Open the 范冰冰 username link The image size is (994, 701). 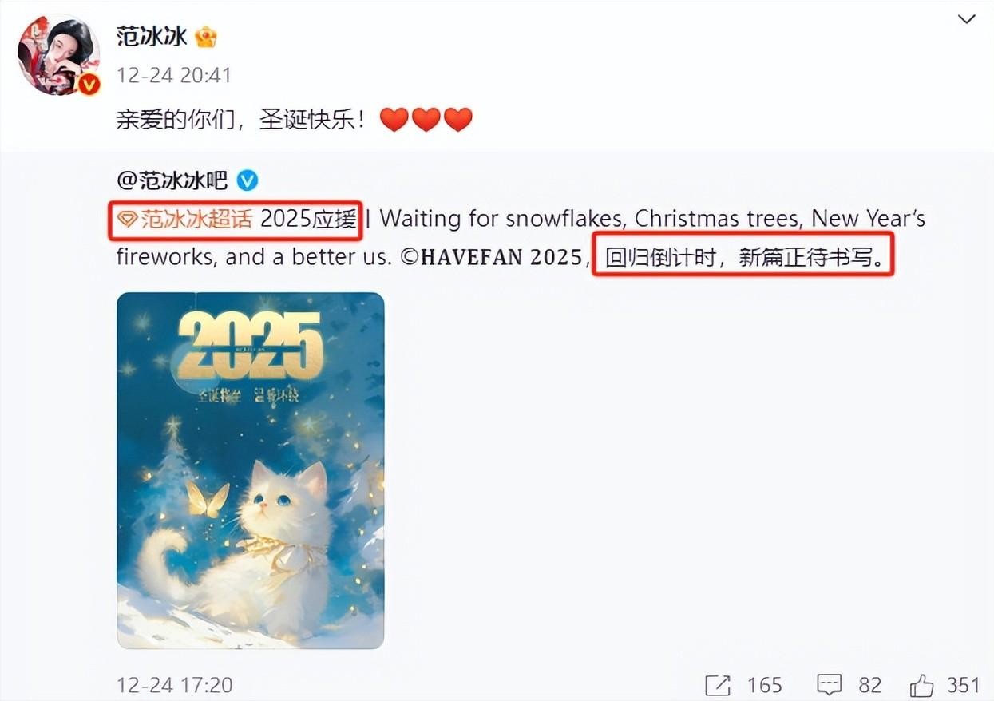152,37
